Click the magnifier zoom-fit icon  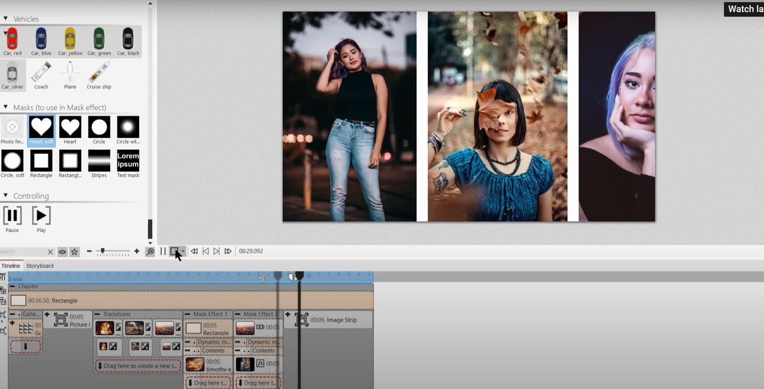pos(150,252)
